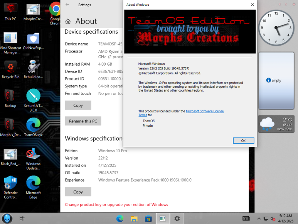Open RebuildIco... robot icon
This screenshot has height=224, width=298.
coord(33,70)
